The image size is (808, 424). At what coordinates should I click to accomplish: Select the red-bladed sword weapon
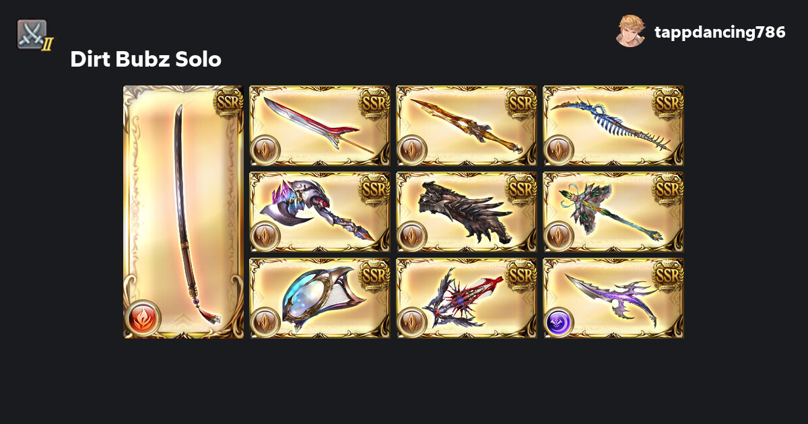pyautogui.click(x=320, y=126)
